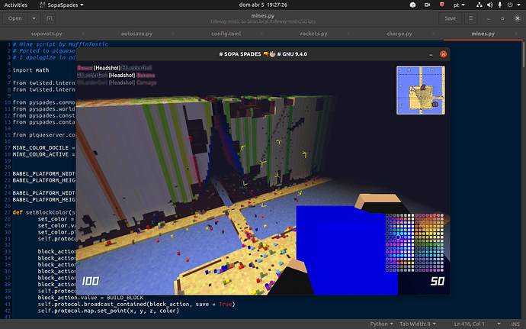This screenshot has width=526, height=329.
Task: Close the Sopa Spades game window
Action: click(442, 54)
